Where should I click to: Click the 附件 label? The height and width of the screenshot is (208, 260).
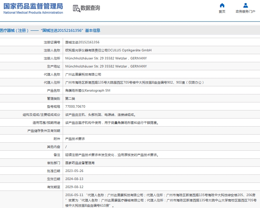click(57, 139)
